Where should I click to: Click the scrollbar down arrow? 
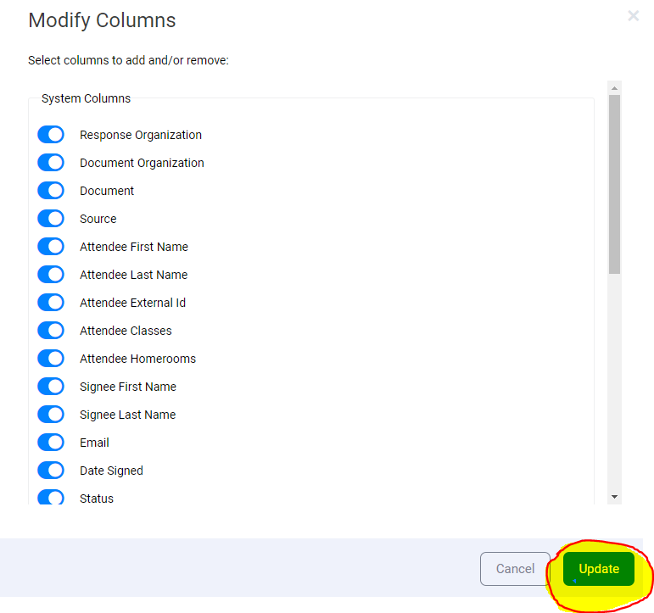[615, 497]
